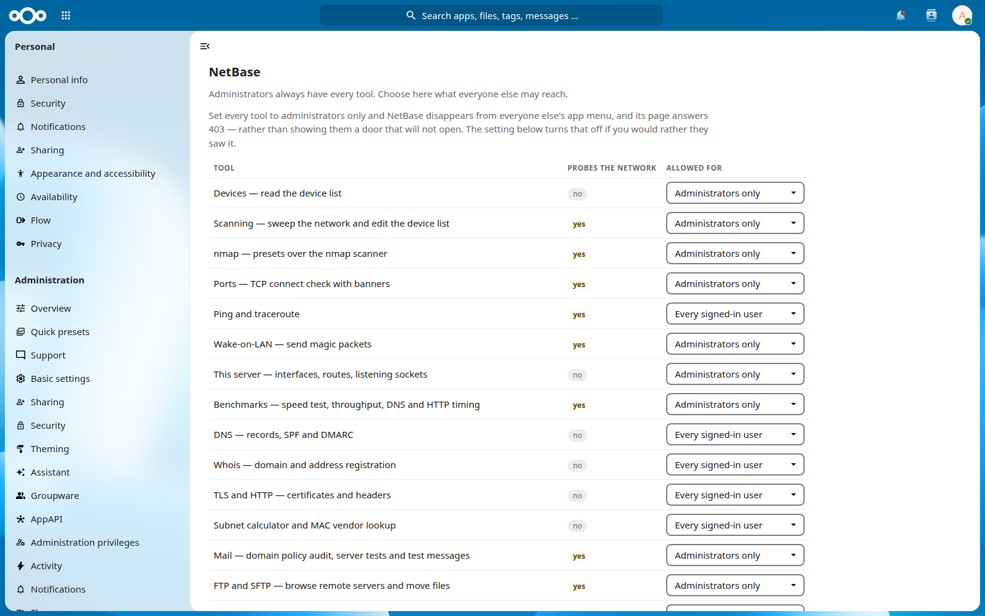Open the user avatar menu
985x616 pixels.
point(962,15)
